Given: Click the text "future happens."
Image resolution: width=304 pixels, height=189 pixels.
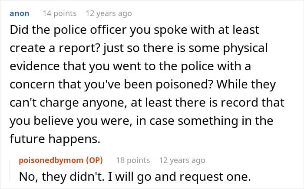Looking at the screenshot, I should click(53, 139).
